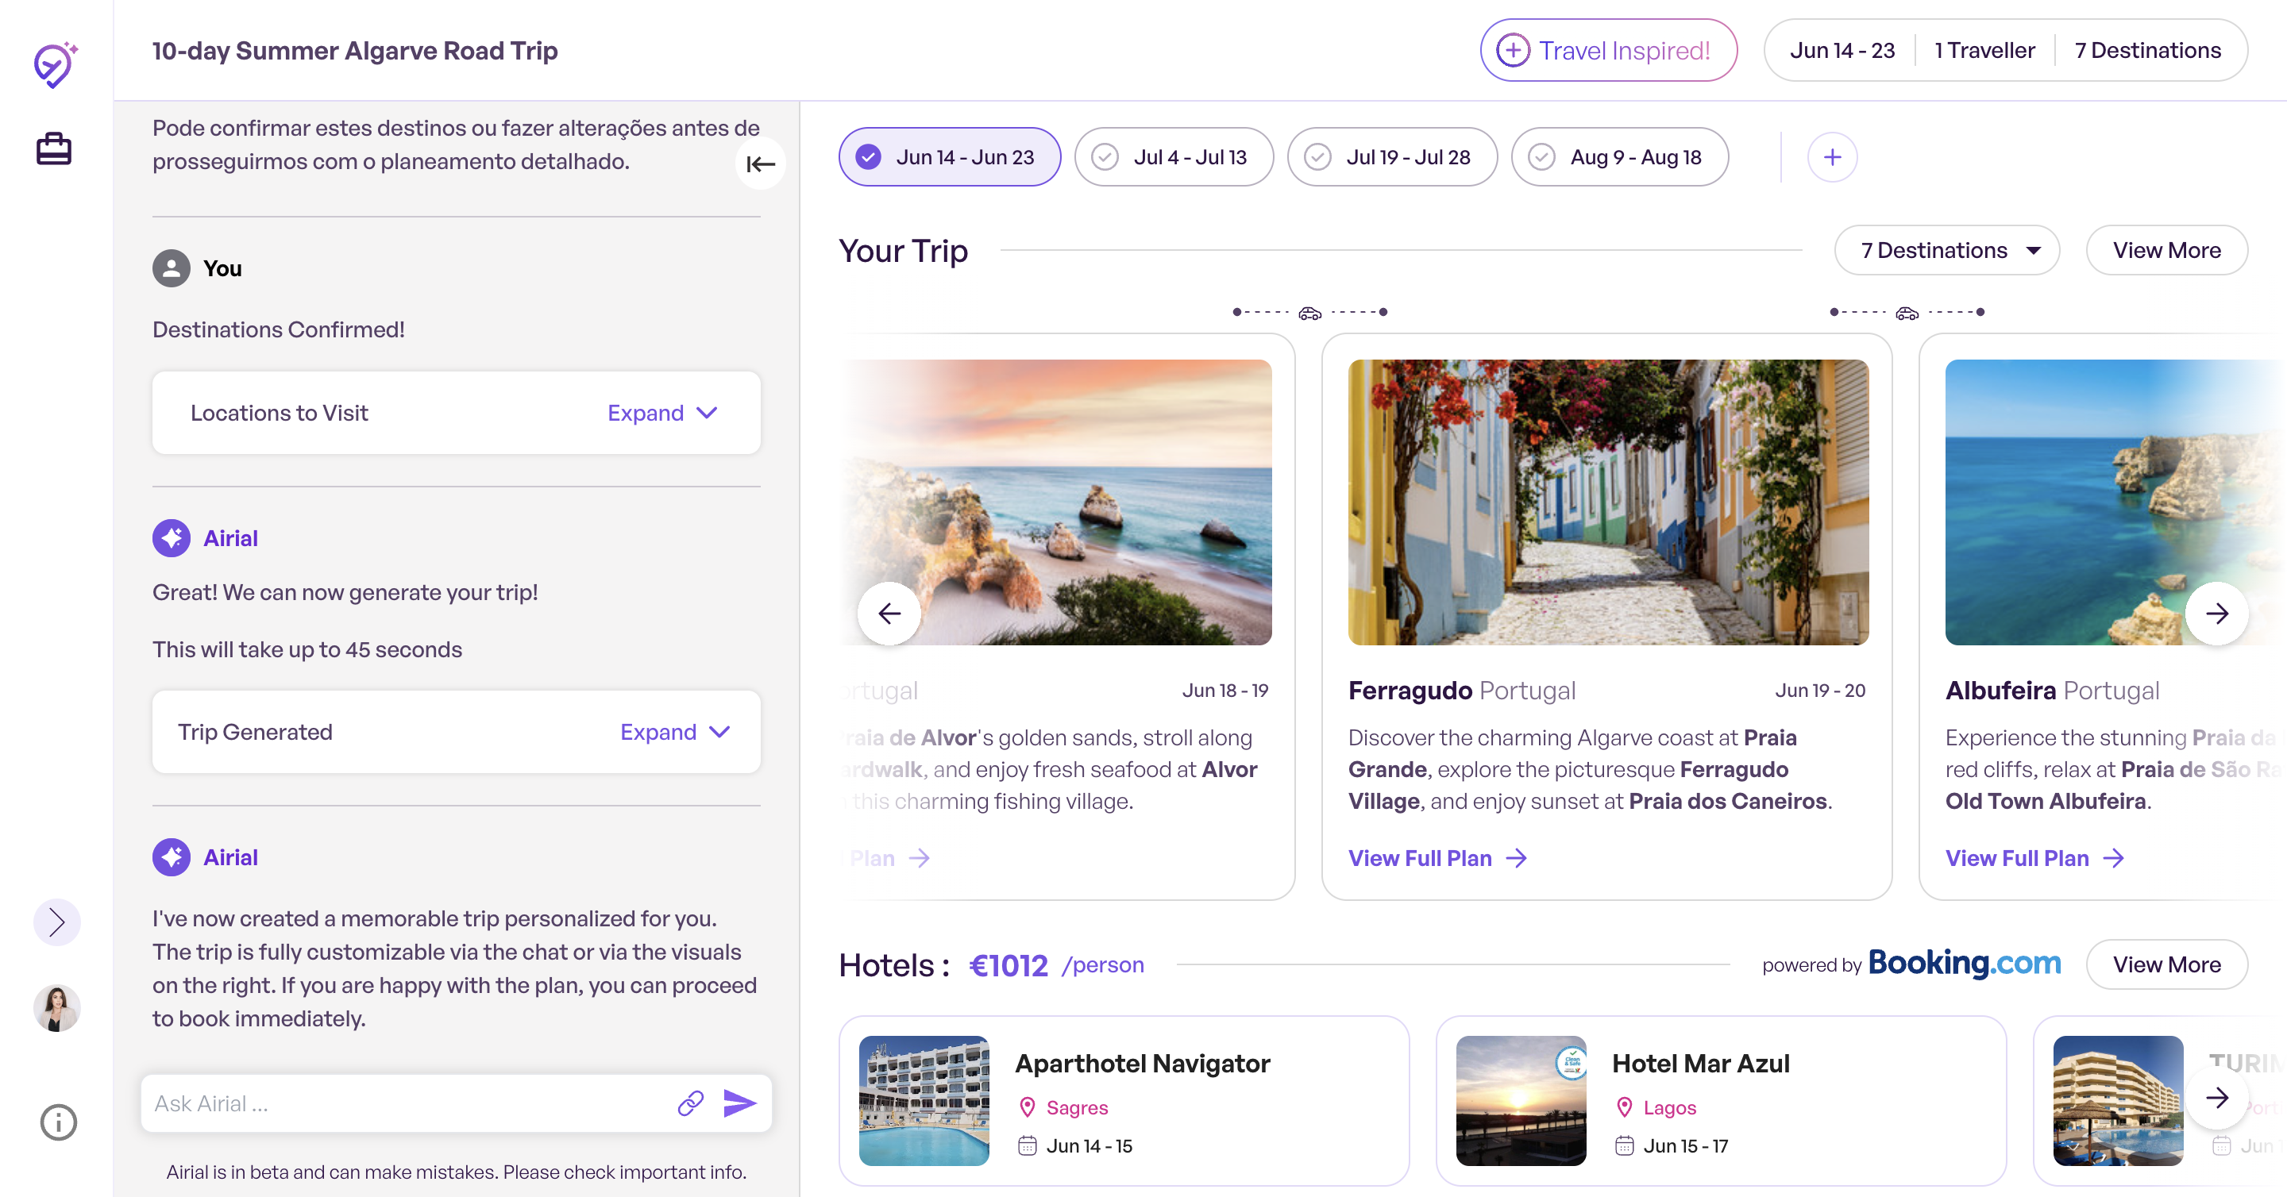The image size is (2287, 1197).
Task: Click Jun 14 - 23 in header summary
Action: pyautogui.click(x=1842, y=51)
